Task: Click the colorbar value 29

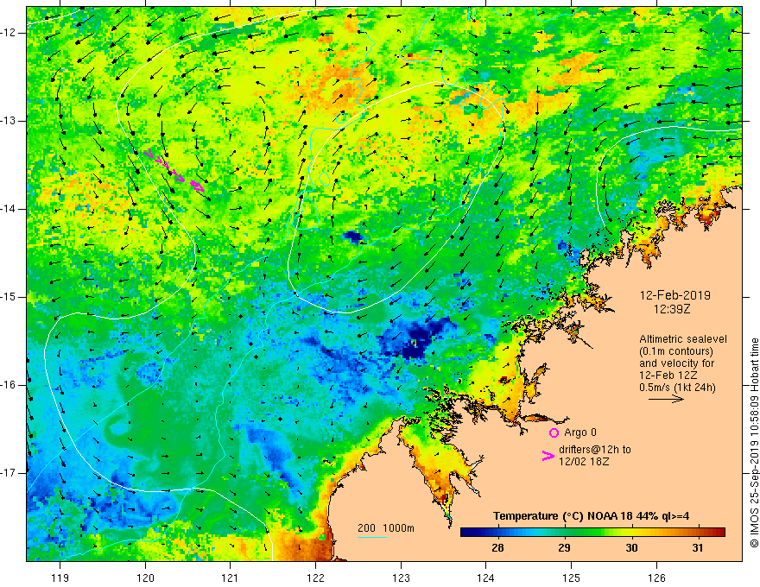Action: click(x=564, y=548)
